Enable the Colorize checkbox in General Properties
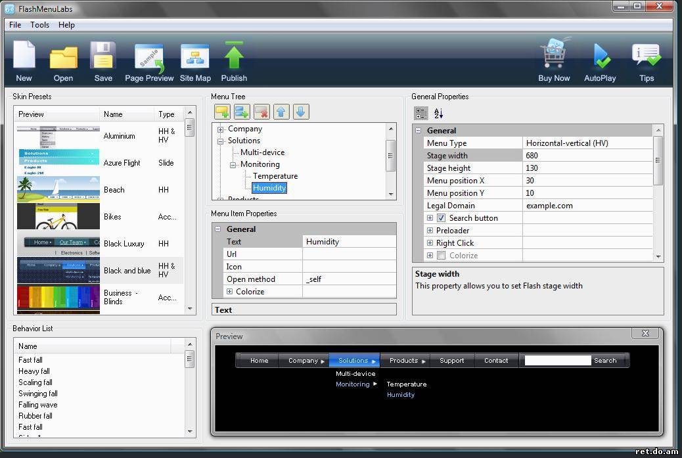The width and height of the screenshot is (682, 458). (442, 256)
